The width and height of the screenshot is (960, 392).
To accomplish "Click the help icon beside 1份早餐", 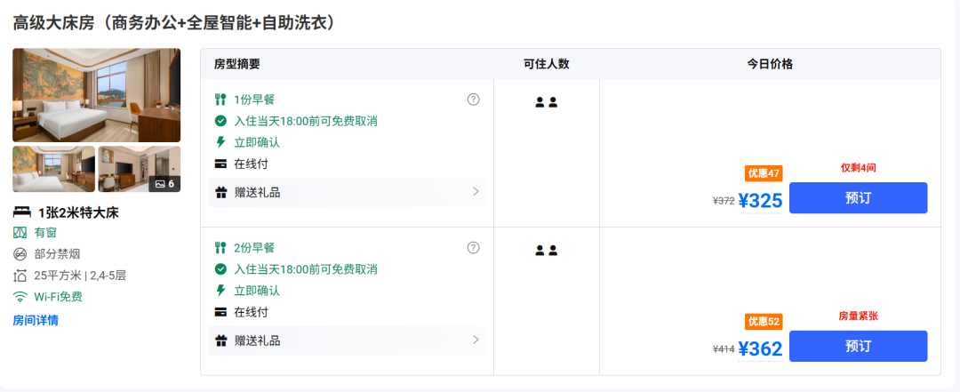I will pyautogui.click(x=474, y=100).
